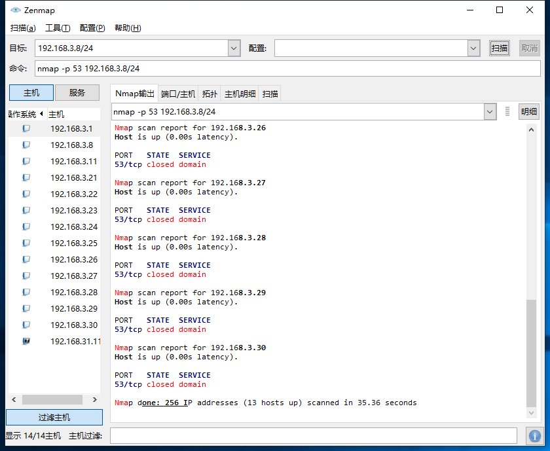This screenshot has height=451, width=550.
Task: Click OS icon beside host 192.168.3.26
Action: (26, 259)
